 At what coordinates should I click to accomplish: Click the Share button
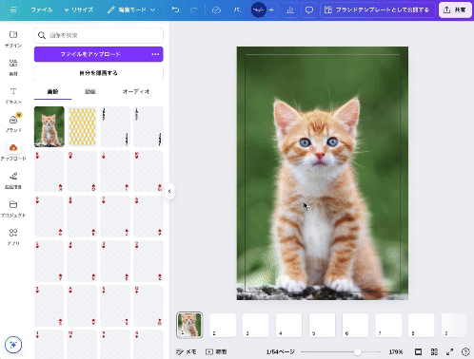(x=455, y=9)
